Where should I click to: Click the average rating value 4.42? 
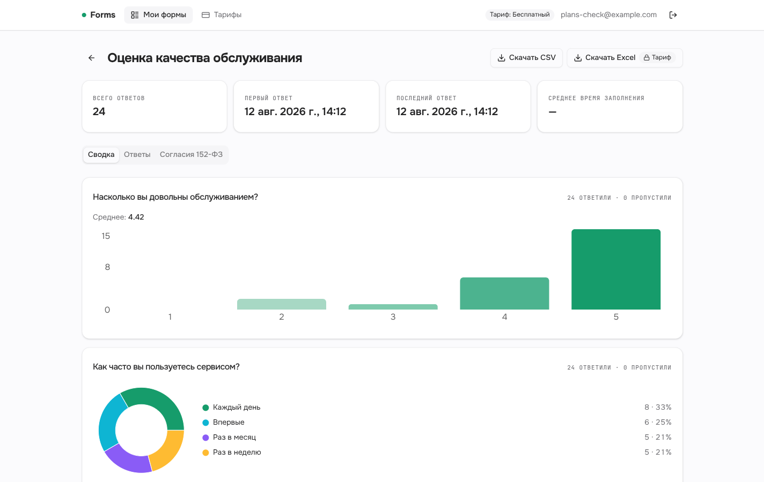(136, 217)
